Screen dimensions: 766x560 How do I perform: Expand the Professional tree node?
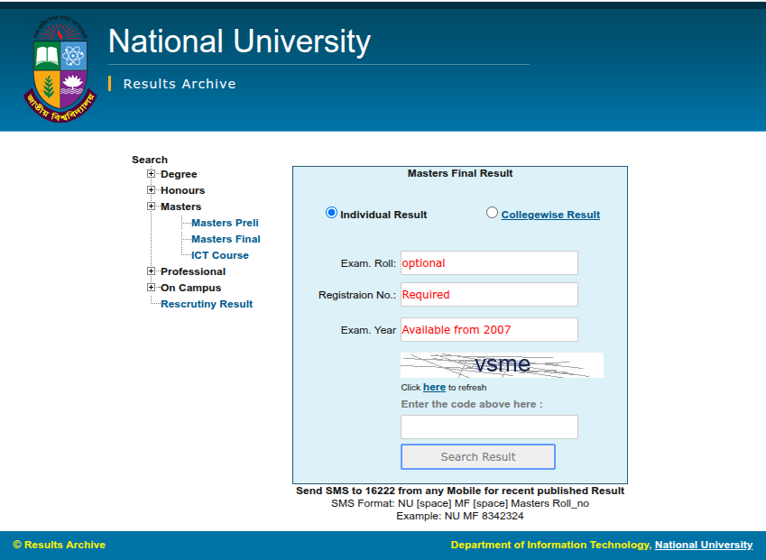151,271
